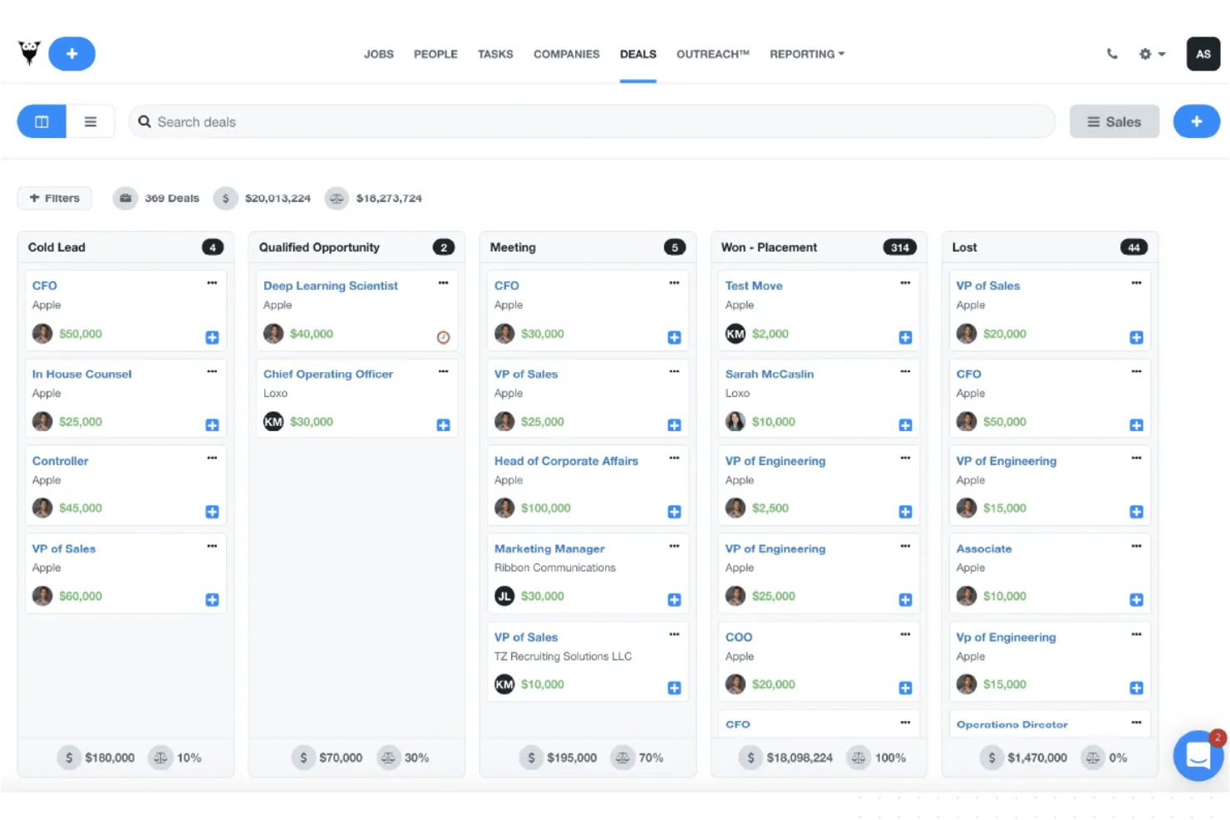
Task: Click plus icon on Cold Lead CFO card
Action: click(x=212, y=337)
